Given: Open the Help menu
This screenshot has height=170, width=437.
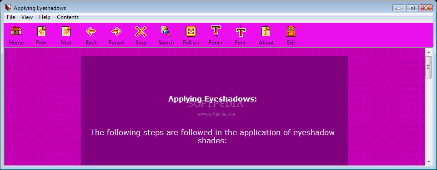Looking at the screenshot, I should coord(45,17).
